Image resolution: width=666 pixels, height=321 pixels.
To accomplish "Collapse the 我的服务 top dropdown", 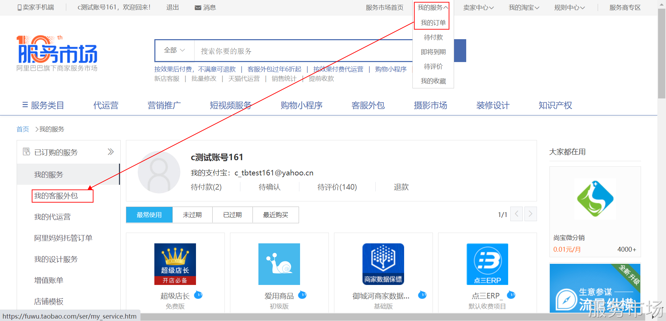I will pos(433,8).
